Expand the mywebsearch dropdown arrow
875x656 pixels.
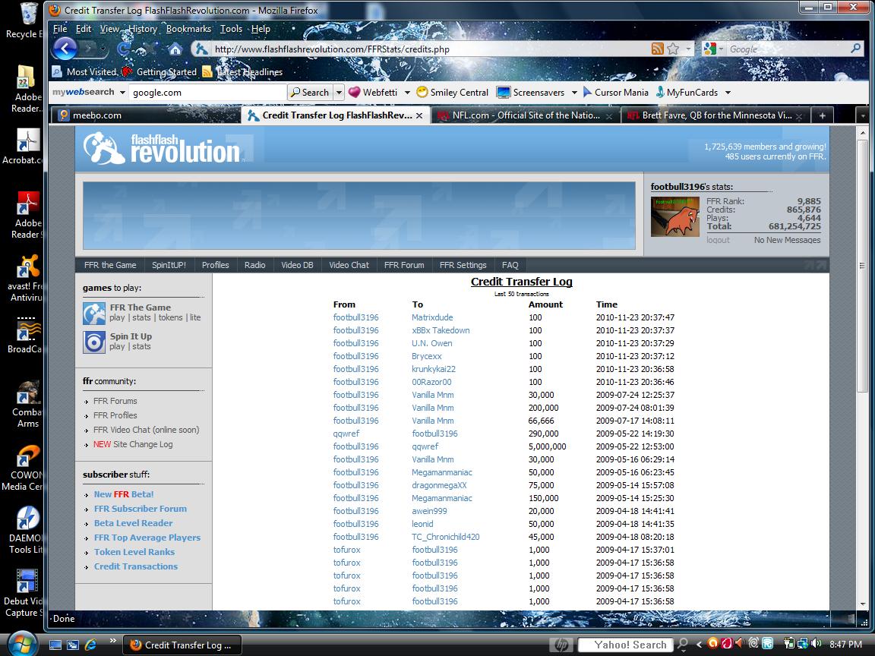tap(122, 93)
